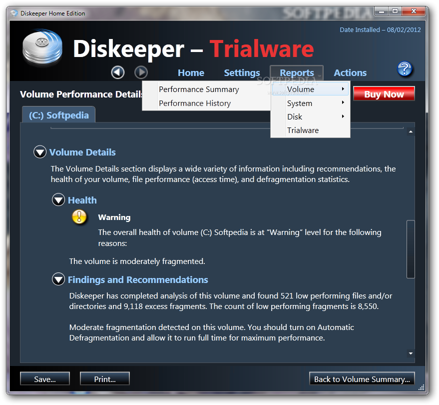Click the Health heading text
439x405 pixels.
[x=82, y=200]
